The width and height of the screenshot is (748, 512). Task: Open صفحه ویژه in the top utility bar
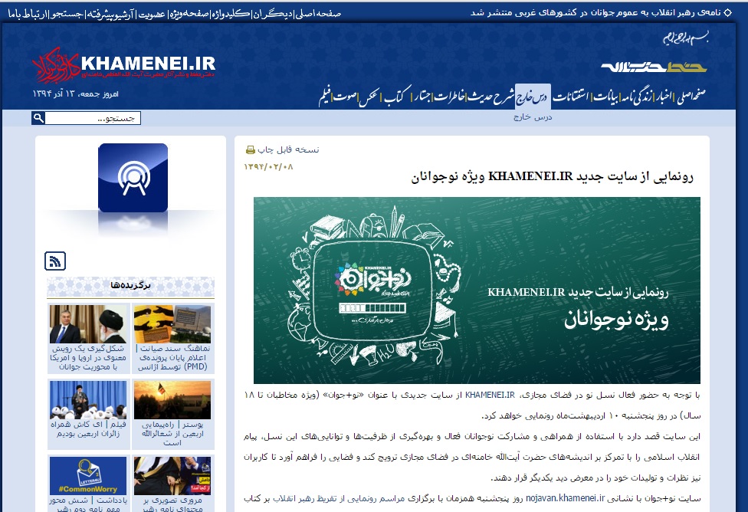[189, 14]
